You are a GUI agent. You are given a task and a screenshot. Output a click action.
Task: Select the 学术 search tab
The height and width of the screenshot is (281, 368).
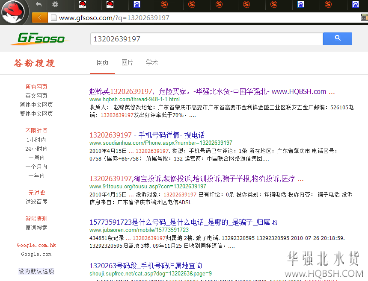click(x=152, y=62)
